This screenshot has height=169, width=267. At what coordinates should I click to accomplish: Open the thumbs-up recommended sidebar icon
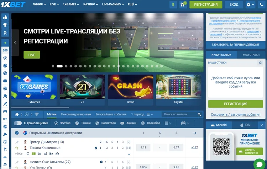point(5,17)
